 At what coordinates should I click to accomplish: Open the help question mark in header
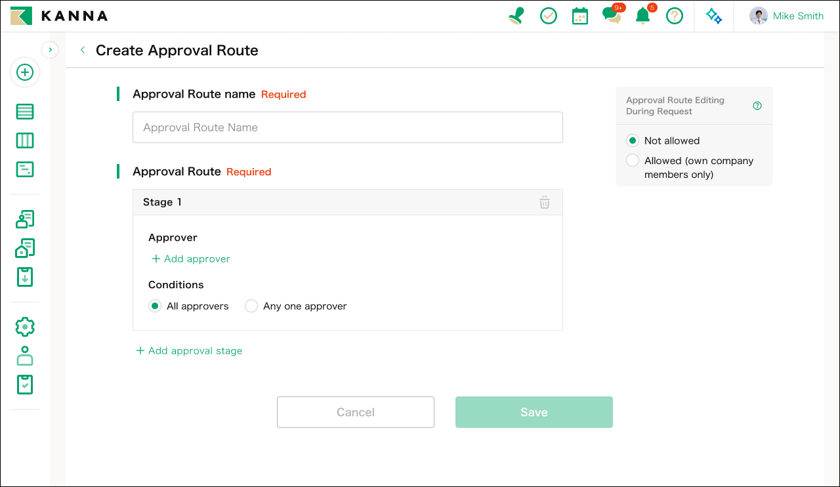(x=675, y=16)
